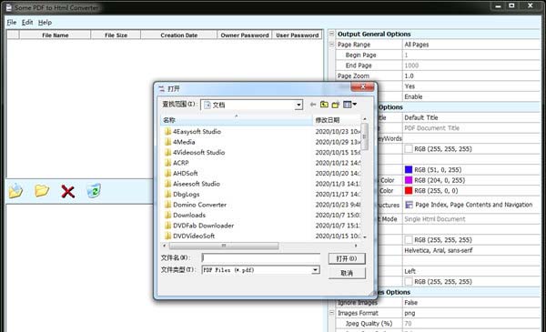Click the Jpeg Quality (%) value 70
This screenshot has width=546, height=332.
point(408,323)
